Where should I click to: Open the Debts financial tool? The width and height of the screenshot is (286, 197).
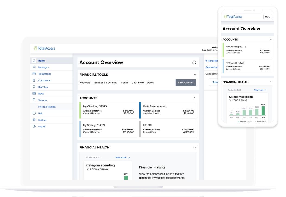click(150, 83)
